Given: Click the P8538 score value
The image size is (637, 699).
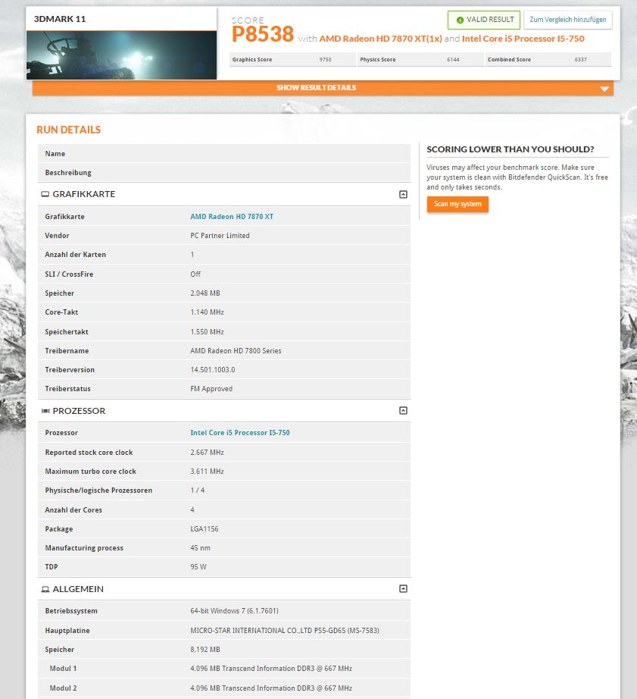Looking at the screenshot, I should [263, 34].
